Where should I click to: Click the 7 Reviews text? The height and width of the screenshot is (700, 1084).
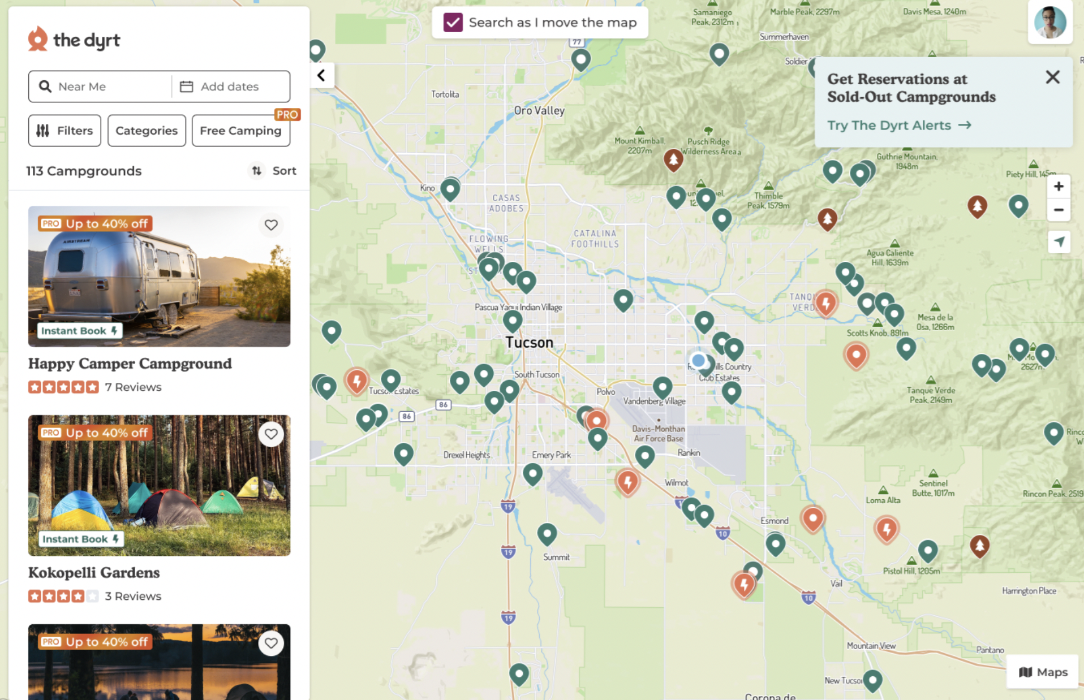coord(133,387)
